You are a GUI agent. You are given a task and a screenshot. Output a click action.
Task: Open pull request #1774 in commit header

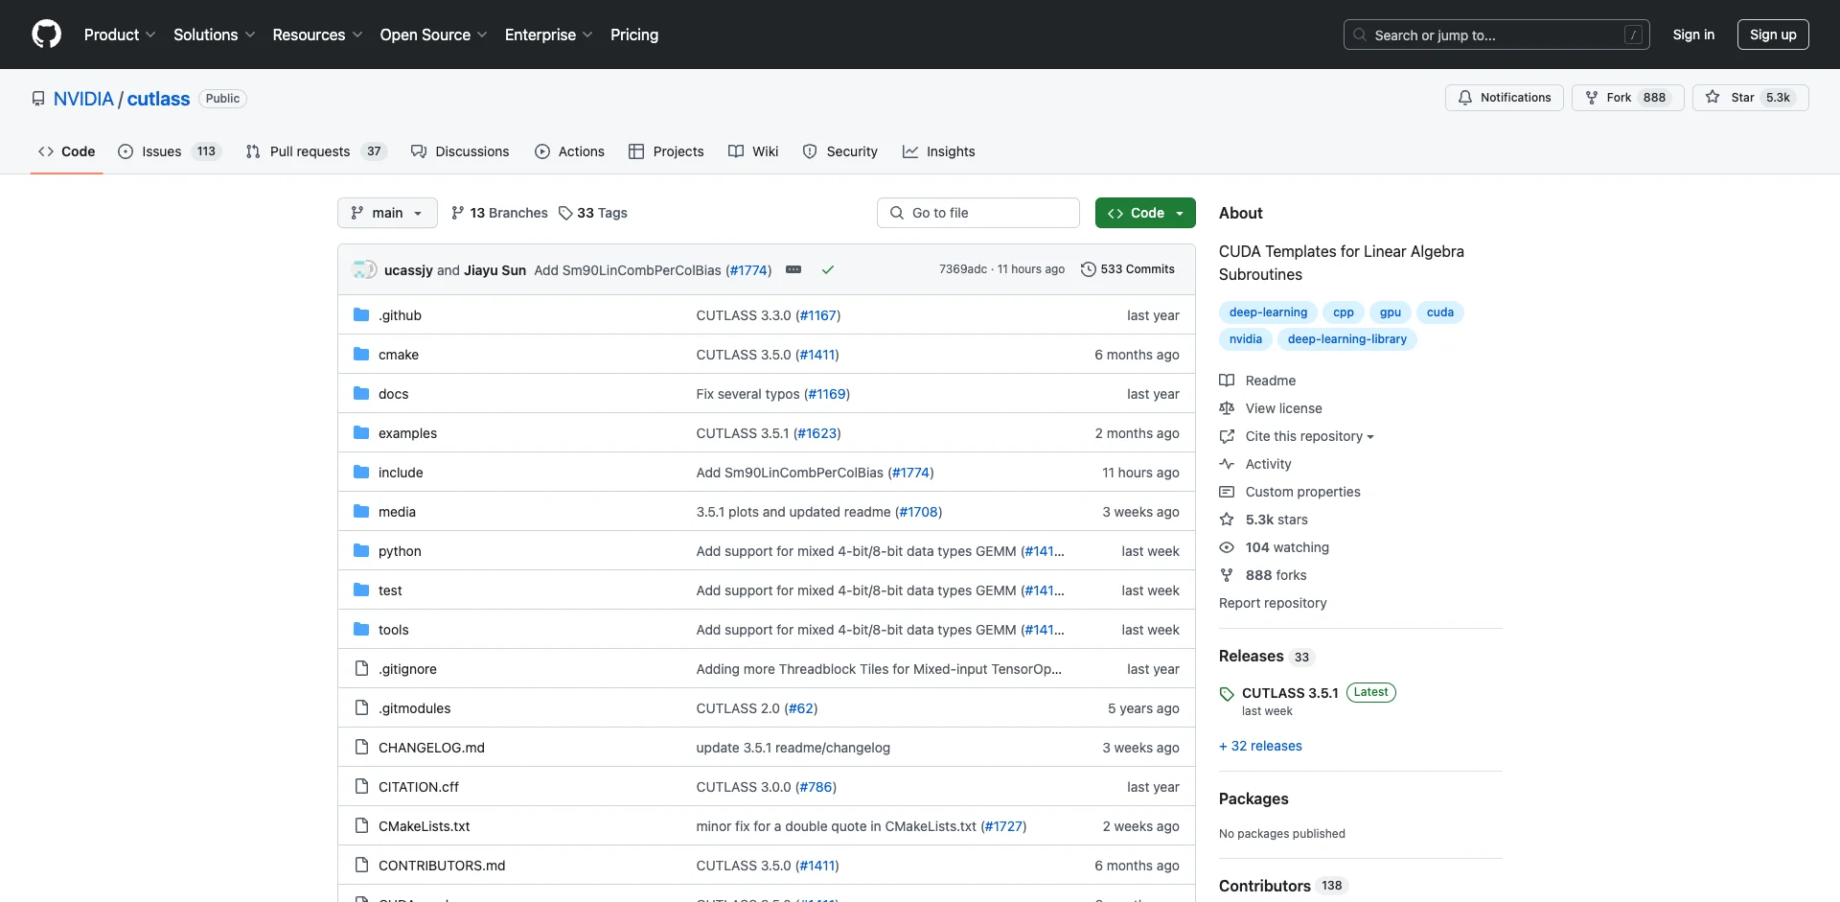748,270
